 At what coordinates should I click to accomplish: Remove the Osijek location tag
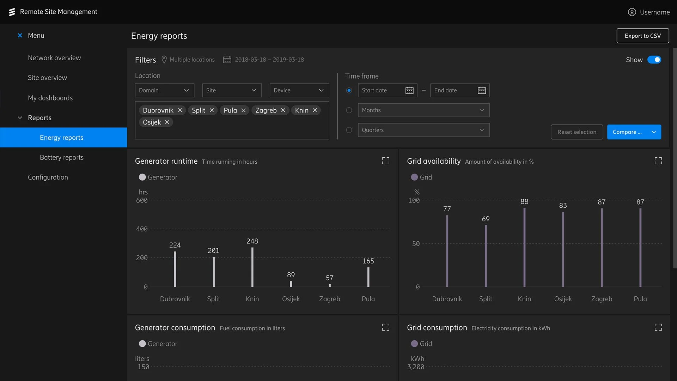click(x=167, y=122)
